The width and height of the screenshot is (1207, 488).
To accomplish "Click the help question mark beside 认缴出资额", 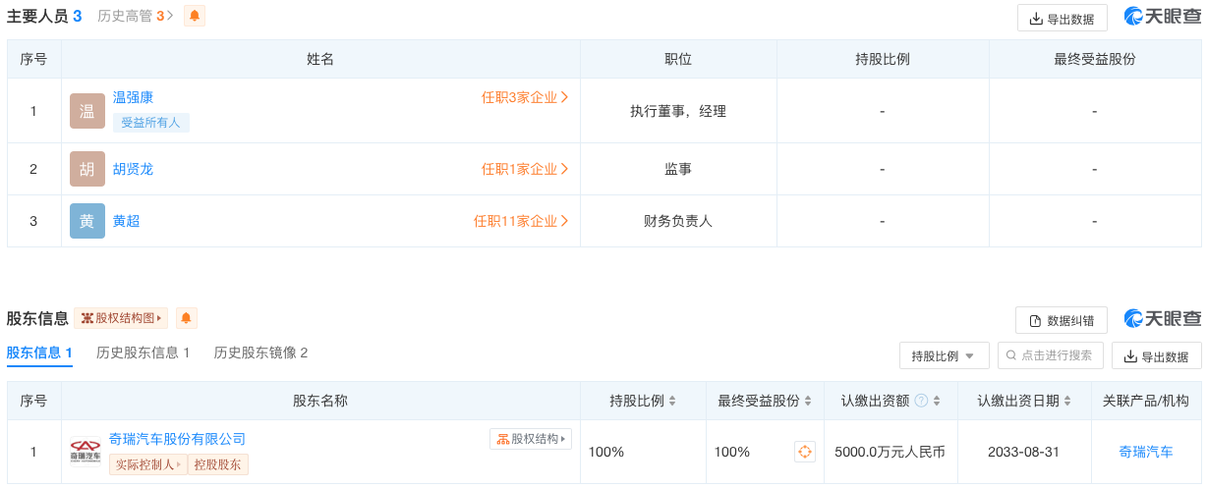I will pos(921,401).
